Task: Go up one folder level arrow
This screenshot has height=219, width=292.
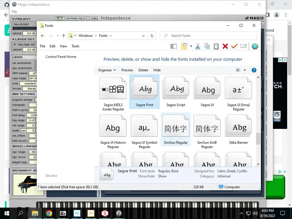Action: click(x=64, y=36)
